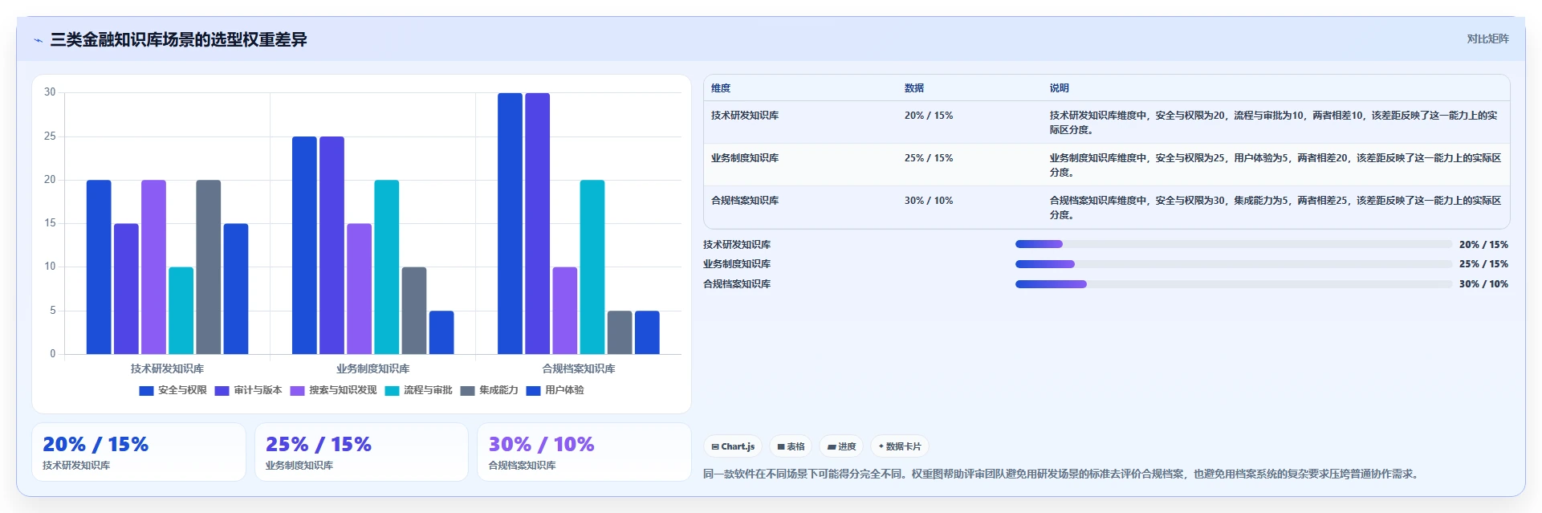Image resolution: width=1542 pixels, height=513 pixels.
Task: Click the description mentioning 流程与审批为10
Action: pyautogui.click(x=1274, y=123)
